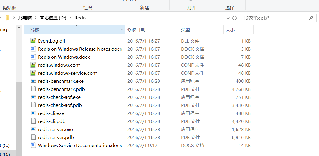Click the 2016/7/1 16:27 date cell
Screen dimensions: 319x156
point(144,41)
